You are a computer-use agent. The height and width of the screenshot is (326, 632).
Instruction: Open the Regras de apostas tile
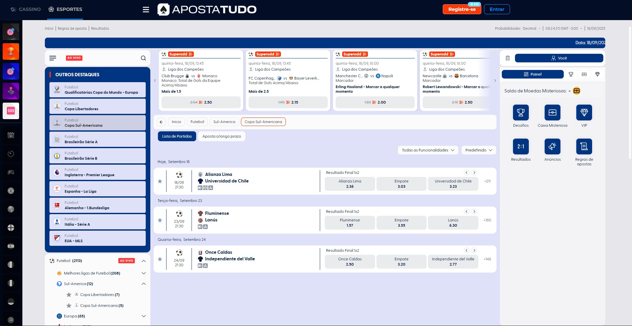[x=584, y=147]
